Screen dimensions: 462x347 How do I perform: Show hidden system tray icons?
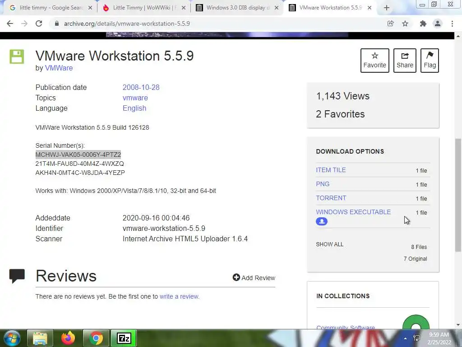[x=406, y=338]
